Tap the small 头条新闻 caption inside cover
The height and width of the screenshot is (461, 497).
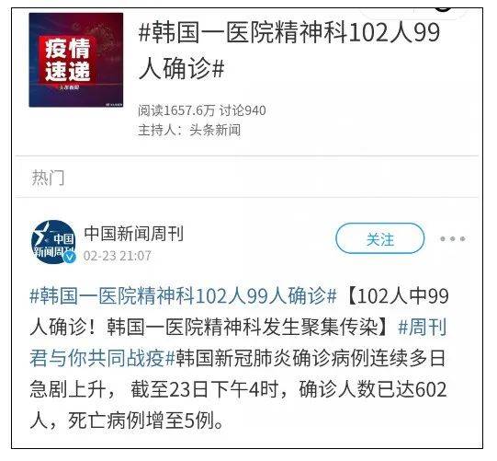69,87
